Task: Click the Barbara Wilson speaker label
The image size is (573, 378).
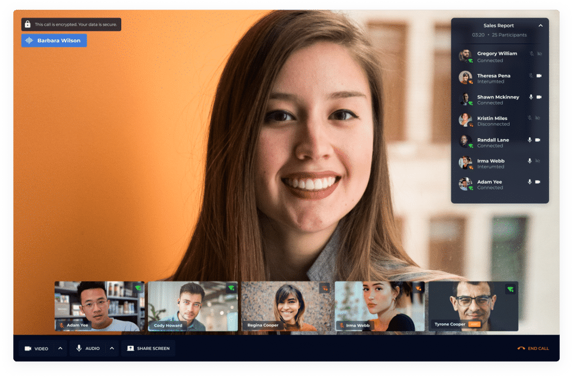Action: (x=54, y=41)
